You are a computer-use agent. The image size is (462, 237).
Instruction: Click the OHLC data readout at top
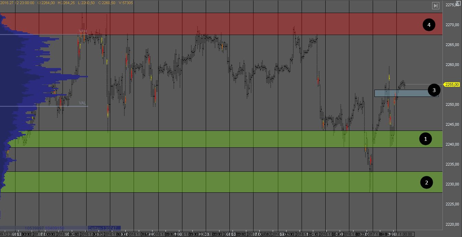pos(67,3)
